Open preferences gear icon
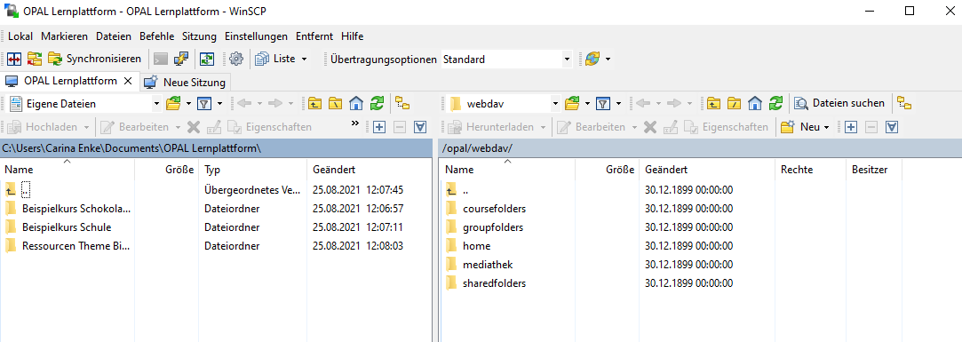Screen dimensions: 962x342 (236, 59)
